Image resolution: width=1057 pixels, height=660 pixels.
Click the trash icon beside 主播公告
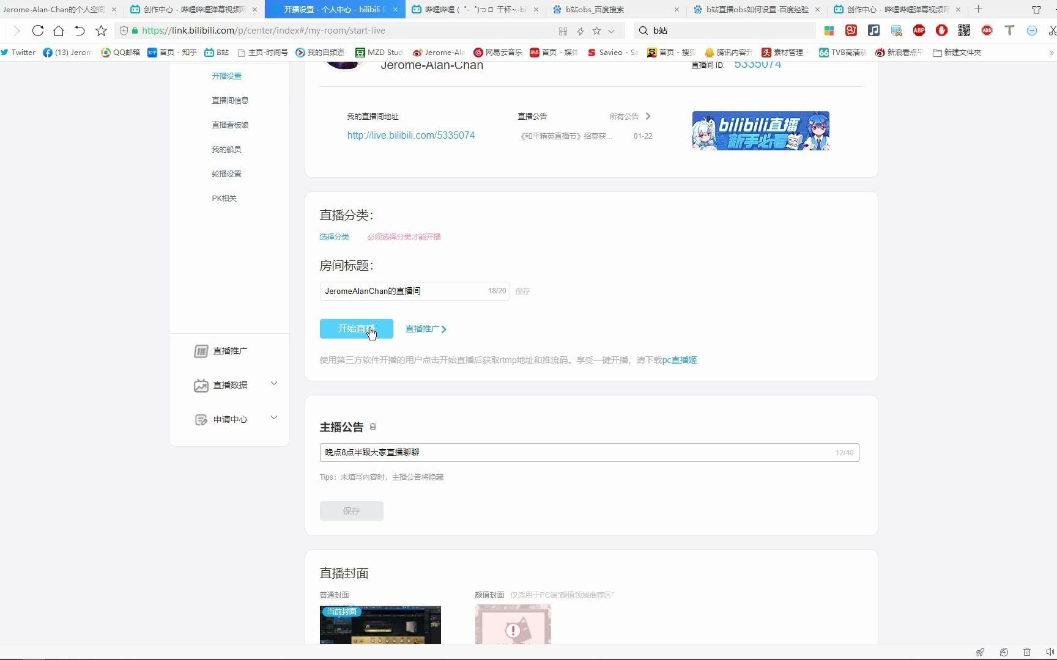point(373,427)
